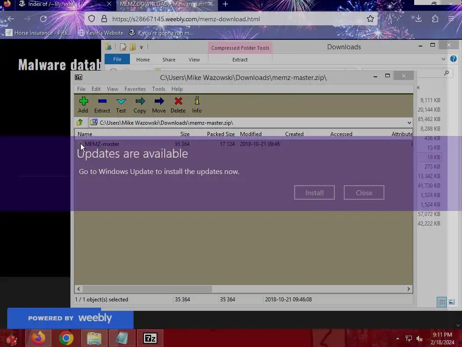The height and width of the screenshot is (347, 462).
Task: Show hidden tray icons chevron
Action: pos(397,338)
